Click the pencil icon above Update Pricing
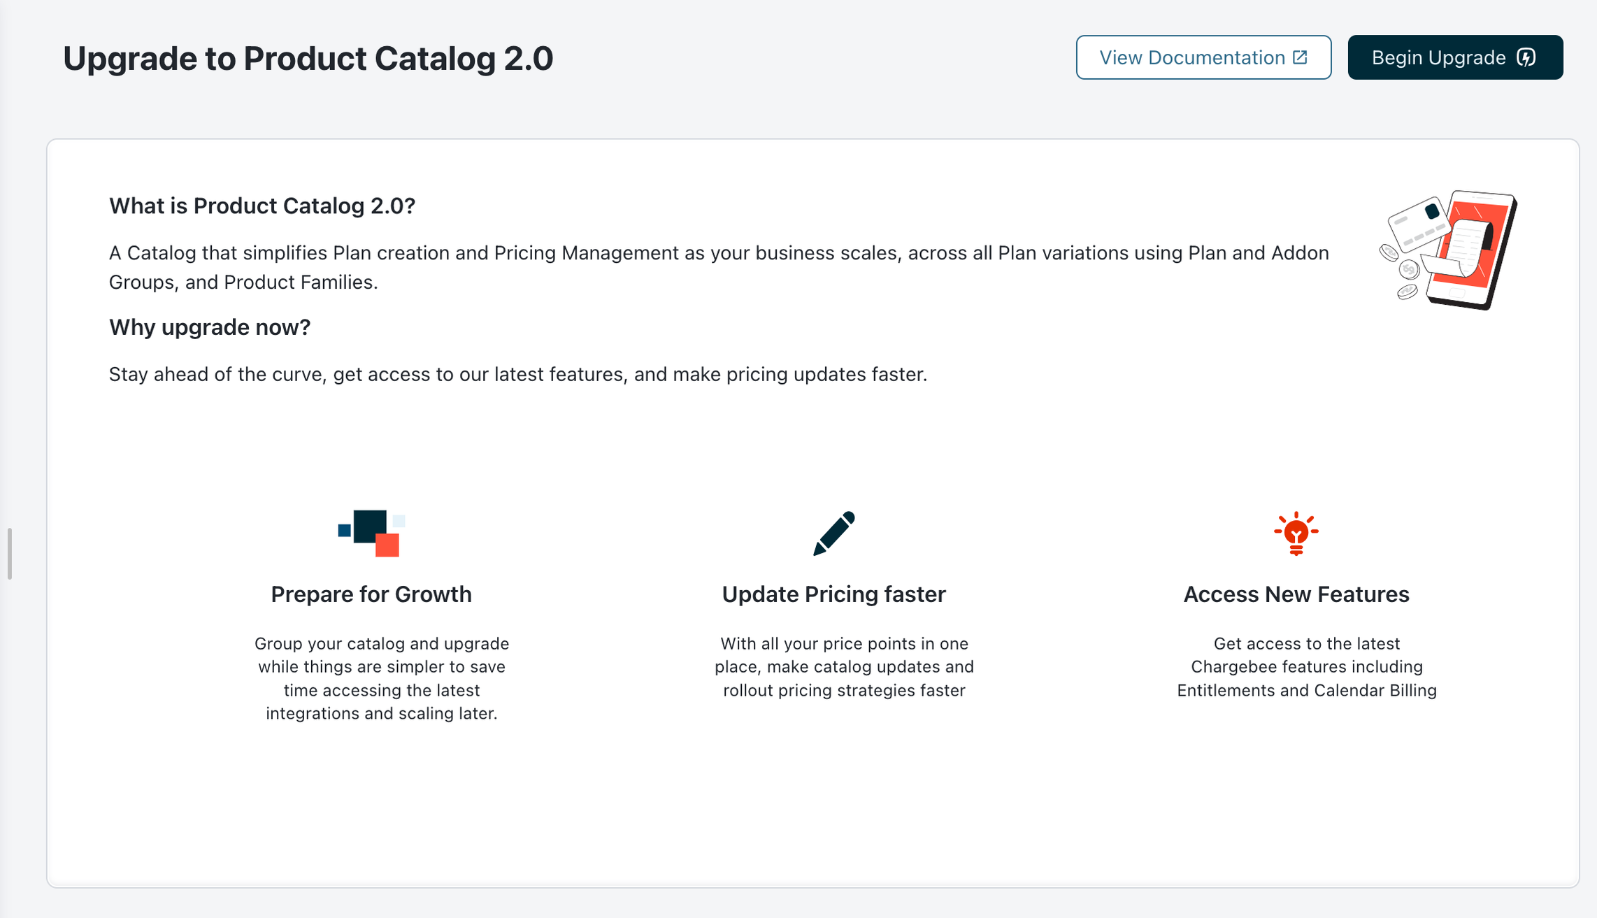Screen dimensions: 1597x918 (833, 533)
